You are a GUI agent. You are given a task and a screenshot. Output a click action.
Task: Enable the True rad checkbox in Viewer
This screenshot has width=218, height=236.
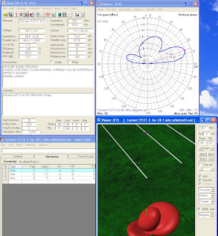point(200,165)
